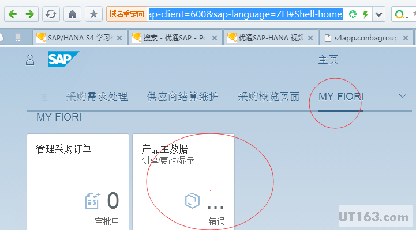The image size is (416, 230).
Task: Open the browser home page icon
Action: 72,14
